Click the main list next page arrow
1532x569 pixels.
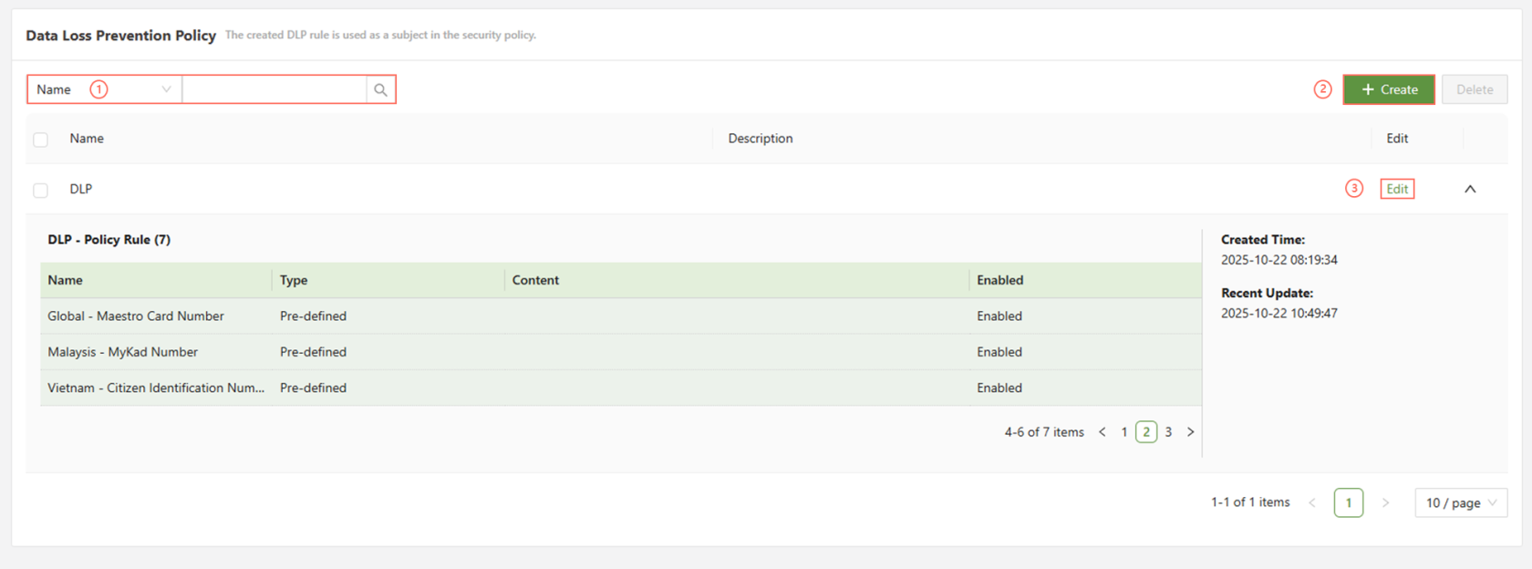(x=1385, y=502)
